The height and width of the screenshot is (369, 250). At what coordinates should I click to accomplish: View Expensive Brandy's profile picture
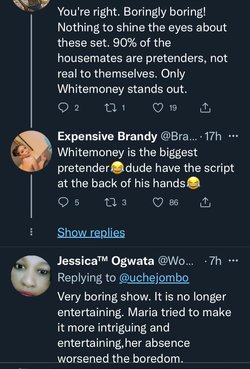[31, 151]
